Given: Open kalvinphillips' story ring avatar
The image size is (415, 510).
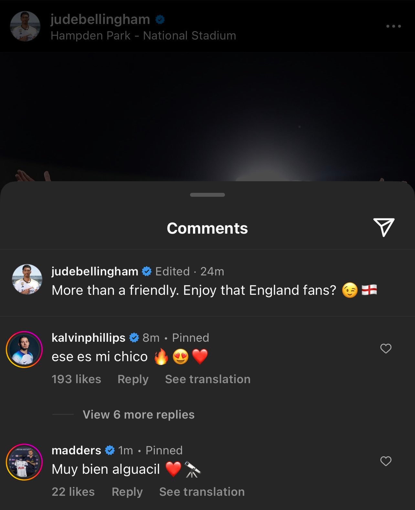Looking at the screenshot, I should click(24, 349).
